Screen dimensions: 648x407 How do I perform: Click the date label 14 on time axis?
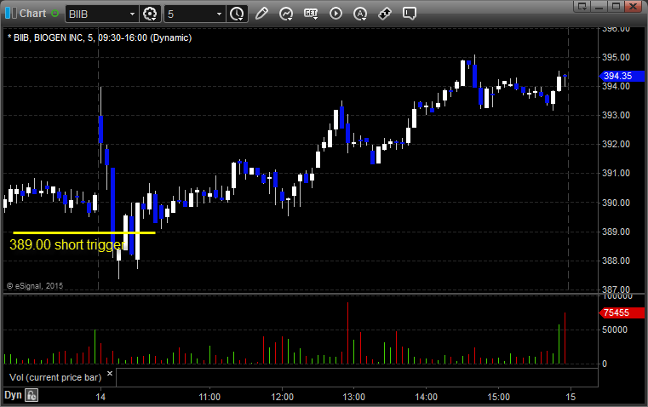[x=100, y=397]
